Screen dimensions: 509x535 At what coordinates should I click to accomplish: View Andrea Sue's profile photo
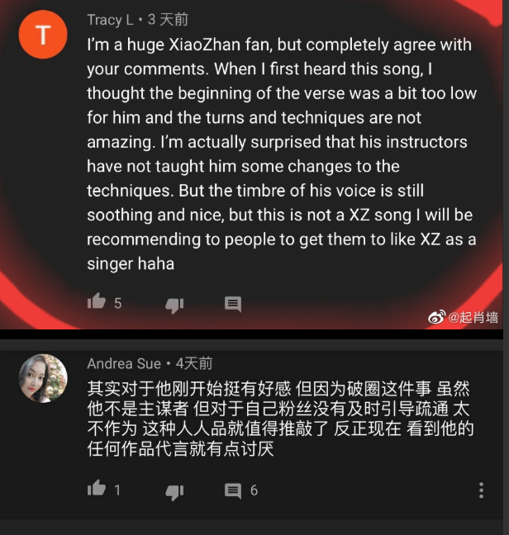tap(43, 378)
